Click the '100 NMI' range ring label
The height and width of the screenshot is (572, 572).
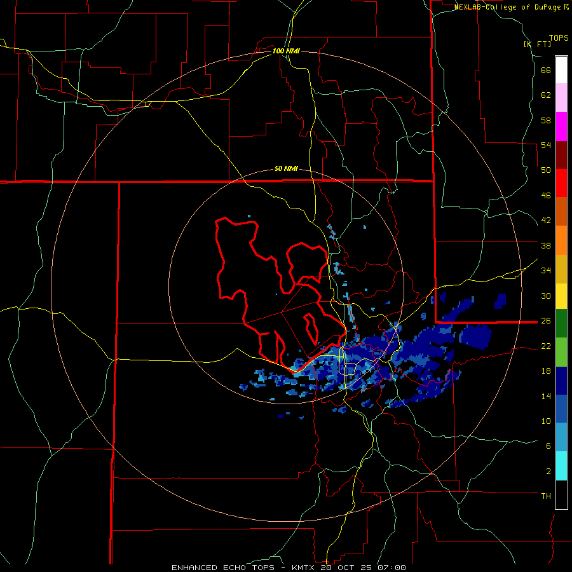tap(286, 51)
